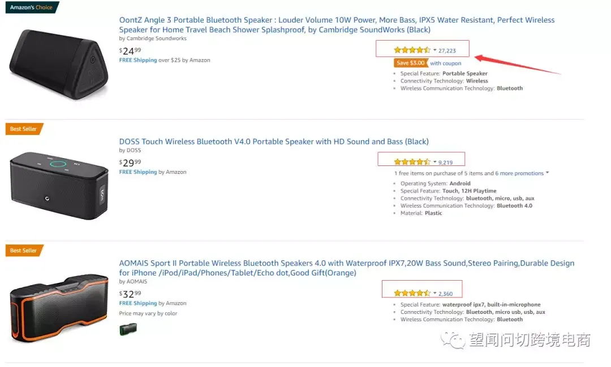Open the AOMAIS Sport II star rating

click(412, 293)
